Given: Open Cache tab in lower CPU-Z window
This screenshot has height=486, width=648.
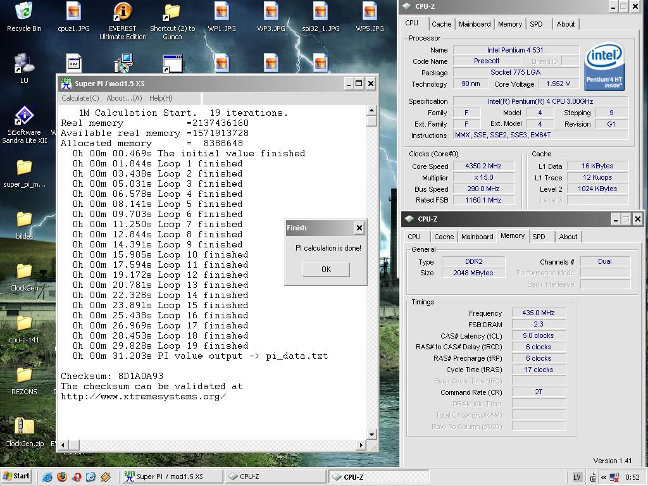Looking at the screenshot, I should [444, 237].
